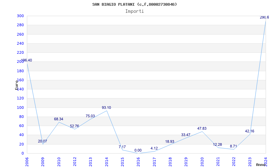Click the 300 y-axis tick label
The height and width of the screenshot is (168, 269).
20,16
